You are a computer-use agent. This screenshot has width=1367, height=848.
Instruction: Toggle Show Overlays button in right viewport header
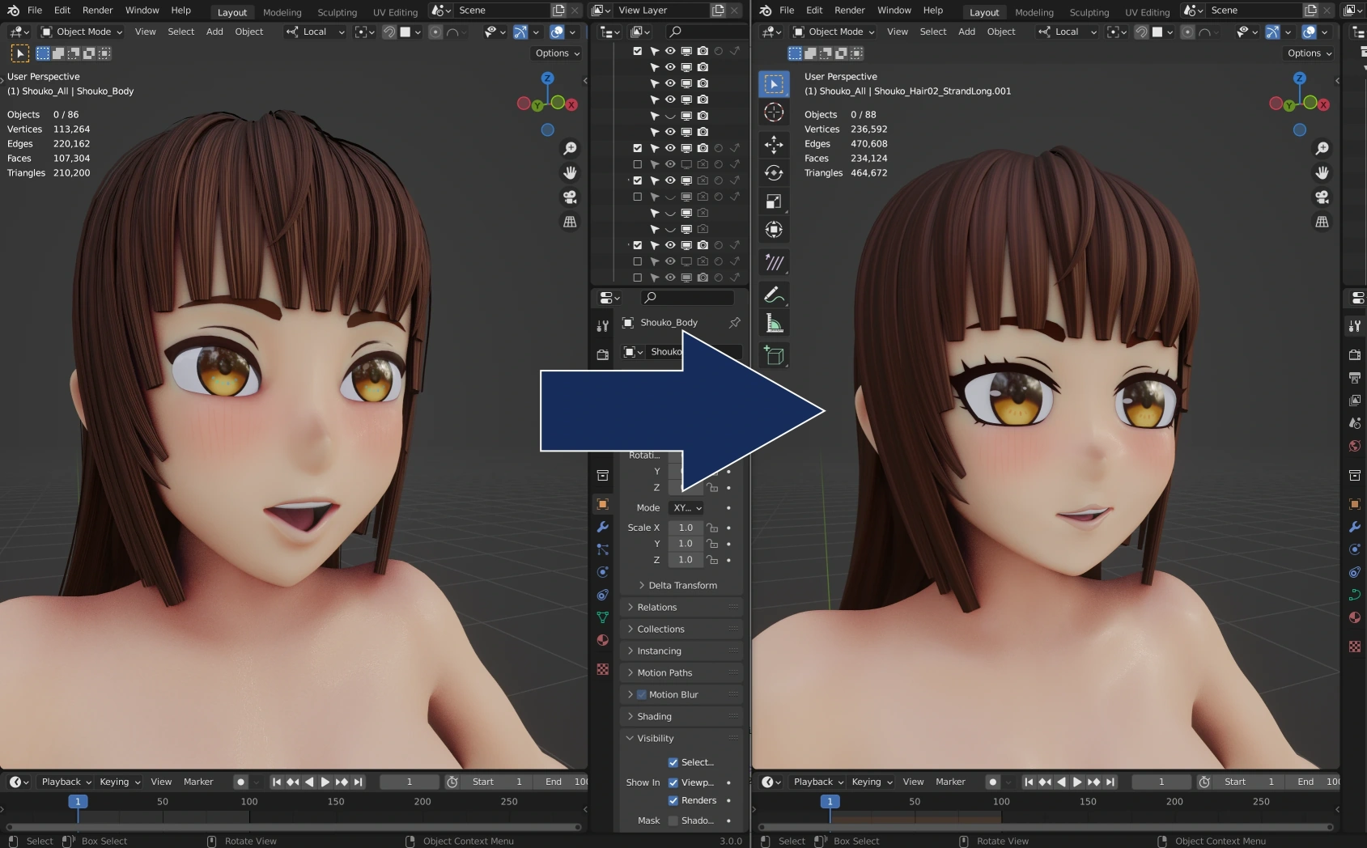coord(1309,32)
